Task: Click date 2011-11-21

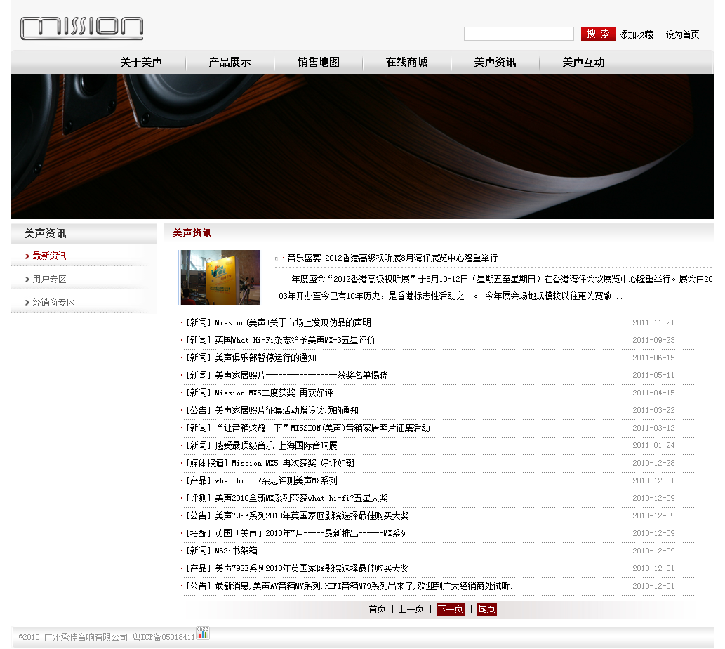Action: point(653,322)
